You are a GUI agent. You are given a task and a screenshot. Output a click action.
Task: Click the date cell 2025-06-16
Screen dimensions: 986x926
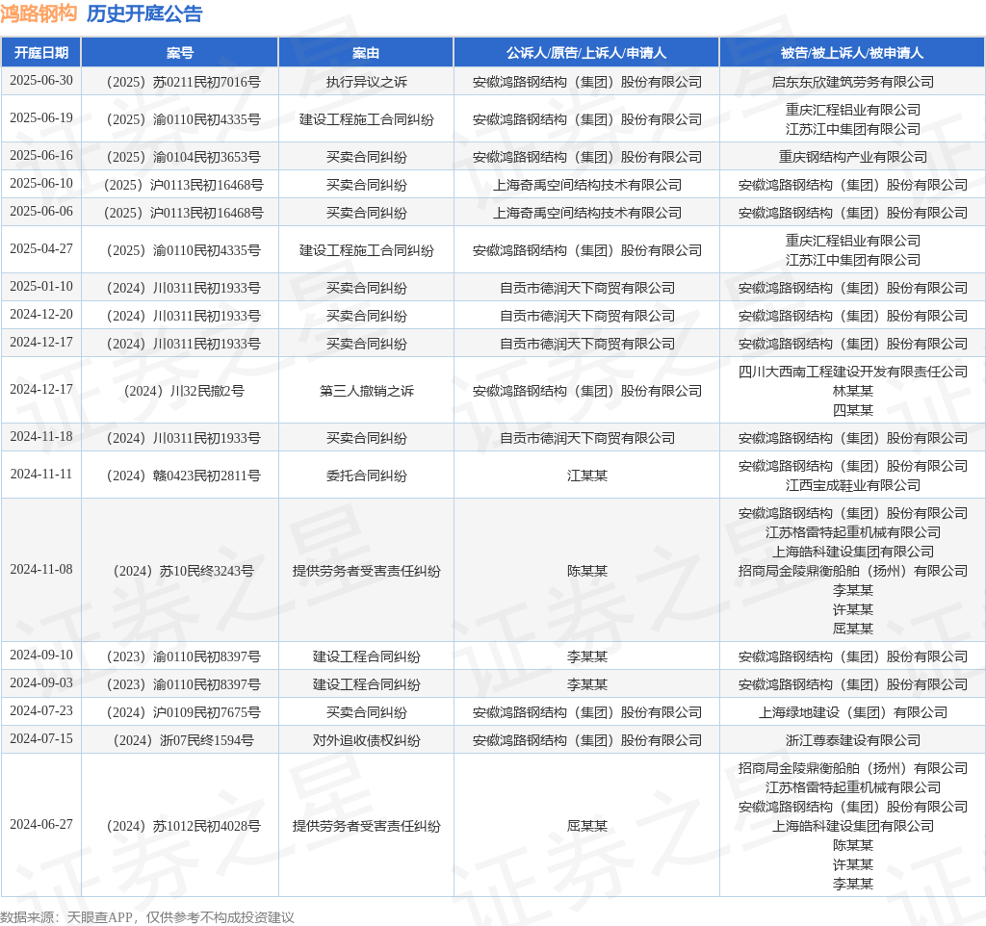pyautogui.click(x=41, y=156)
